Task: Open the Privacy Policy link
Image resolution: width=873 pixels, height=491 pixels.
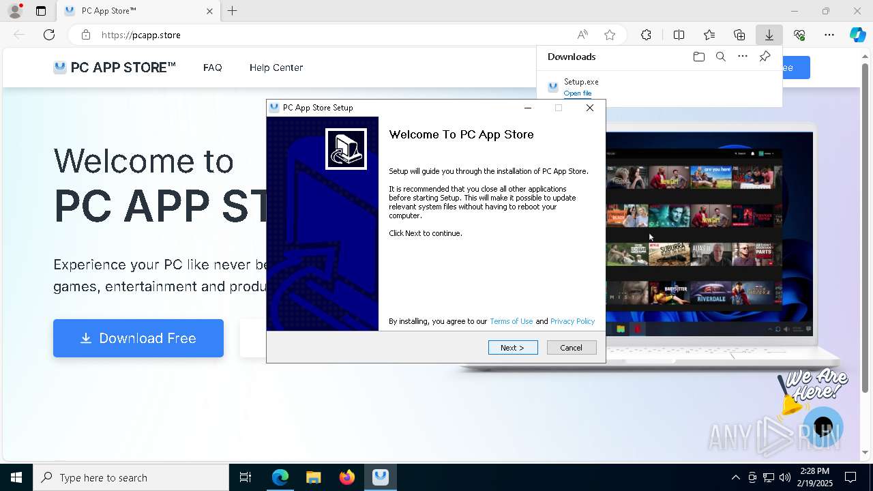Action: pos(572,321)
